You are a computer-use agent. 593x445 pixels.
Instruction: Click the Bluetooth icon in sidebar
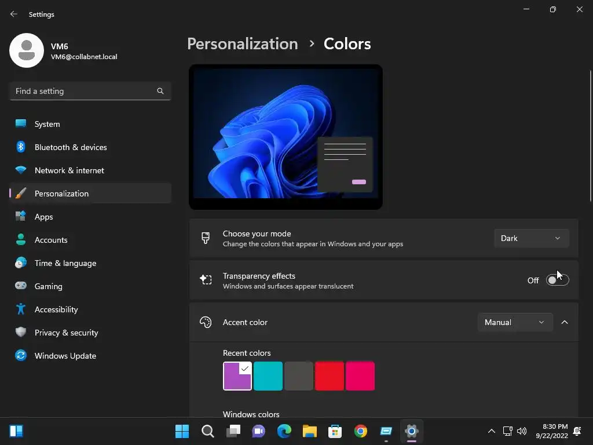21,147
